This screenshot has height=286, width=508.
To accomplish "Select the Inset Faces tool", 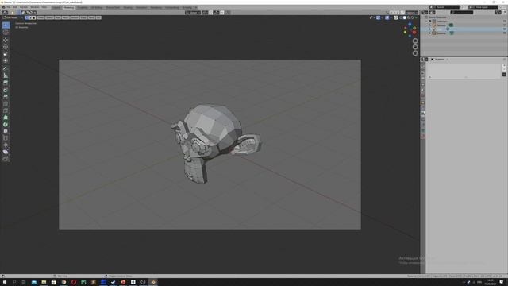I will pyautogui.click(x=6, y=97).
